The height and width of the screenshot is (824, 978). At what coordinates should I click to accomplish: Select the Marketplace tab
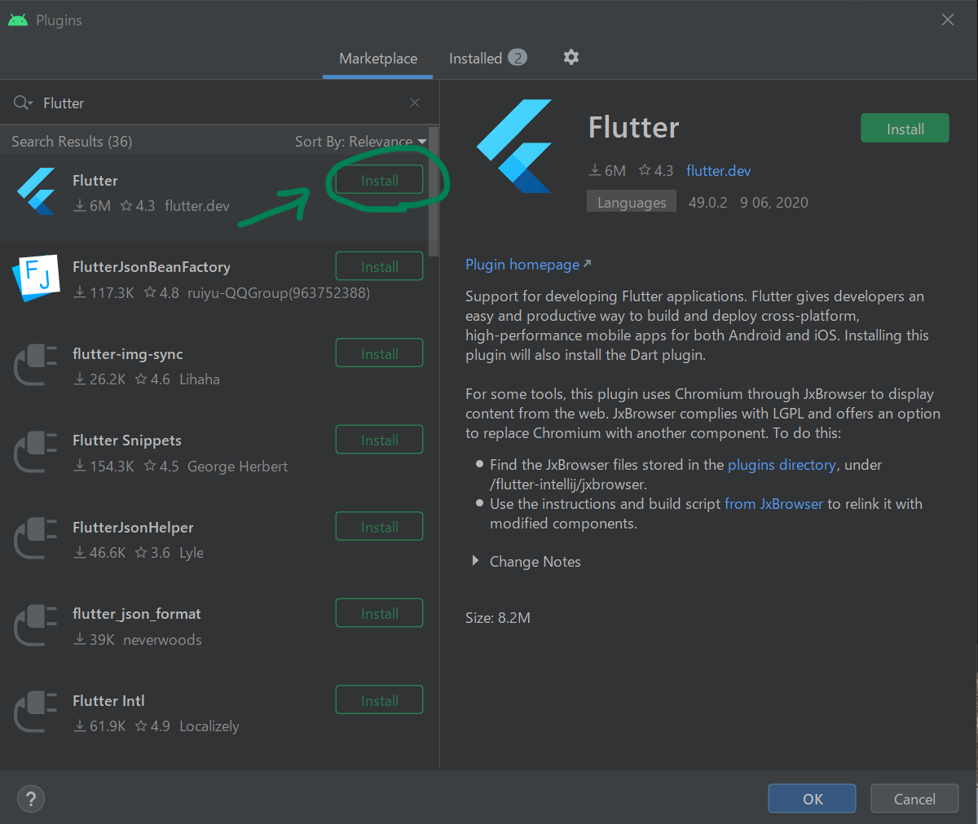pos(377,58)
